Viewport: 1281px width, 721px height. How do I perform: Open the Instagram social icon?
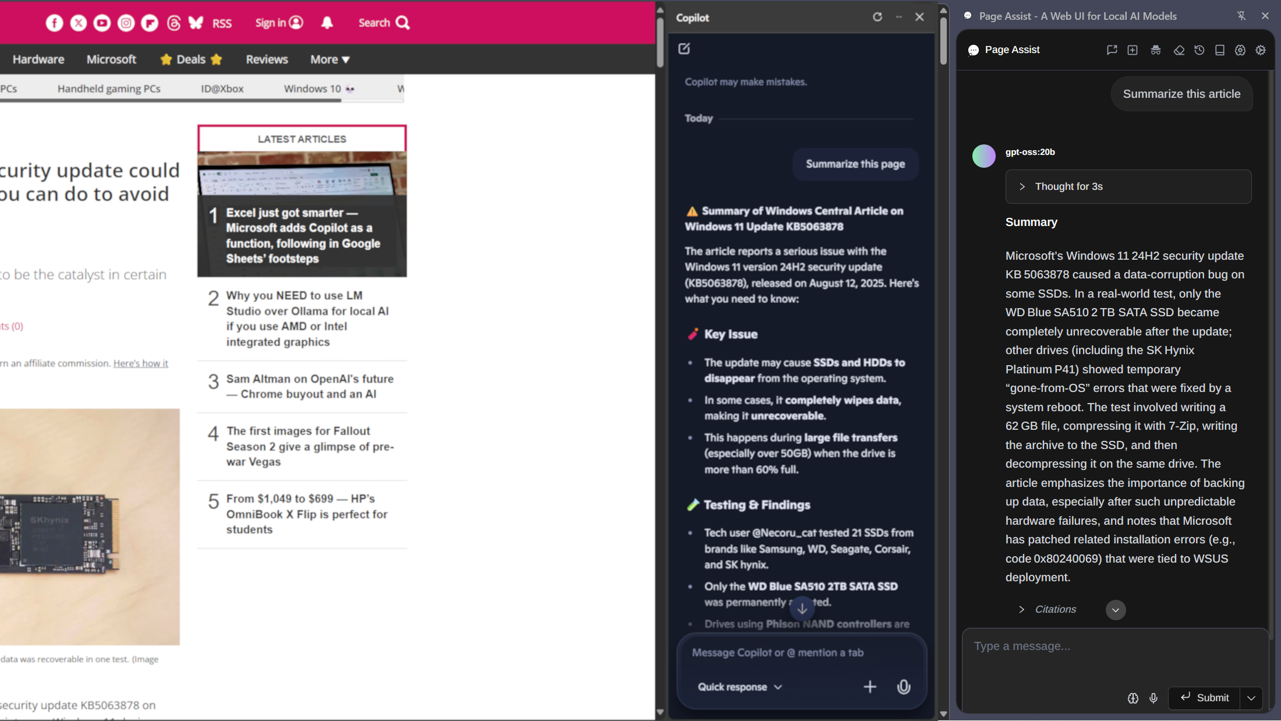tap(126, 23)
